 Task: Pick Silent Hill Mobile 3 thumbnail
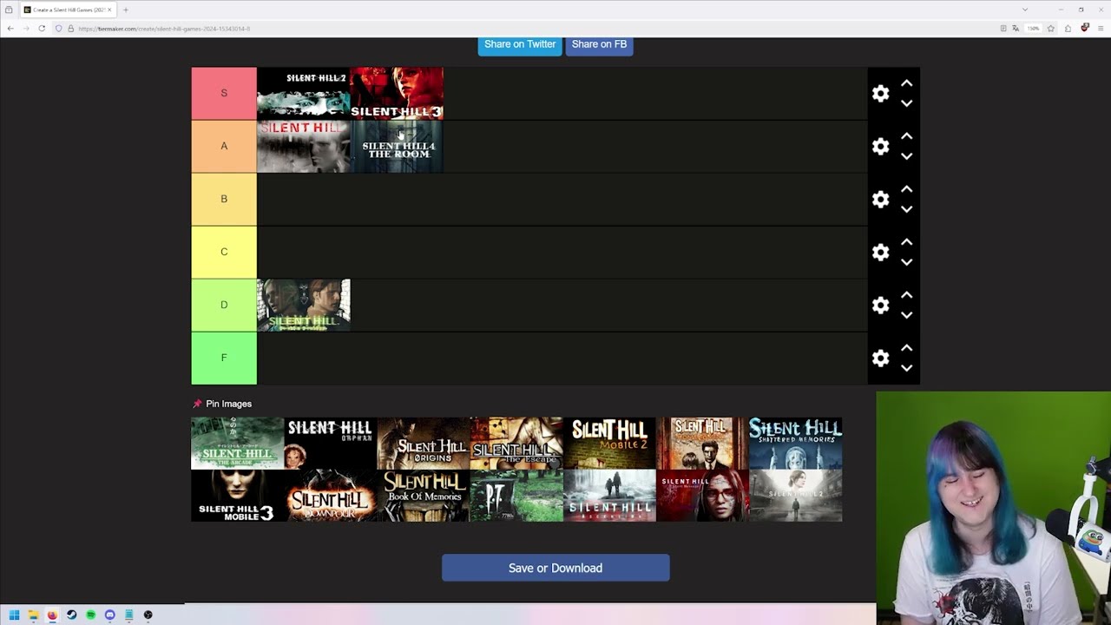click(x=238, y=496)
